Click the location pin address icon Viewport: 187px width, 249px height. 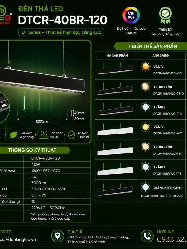point(57,236)
